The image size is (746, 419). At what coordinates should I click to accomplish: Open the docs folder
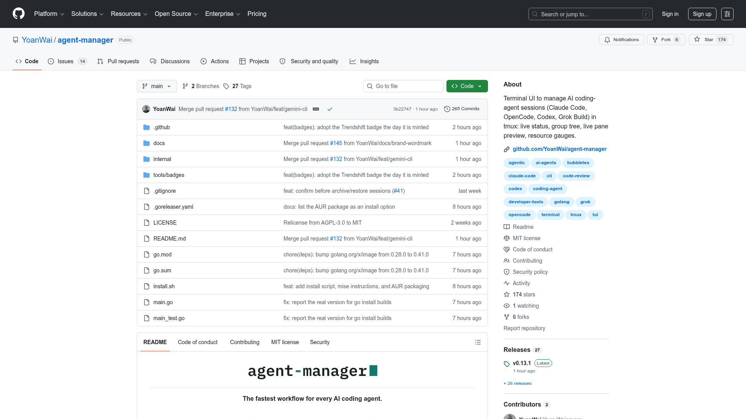[159, 143]
